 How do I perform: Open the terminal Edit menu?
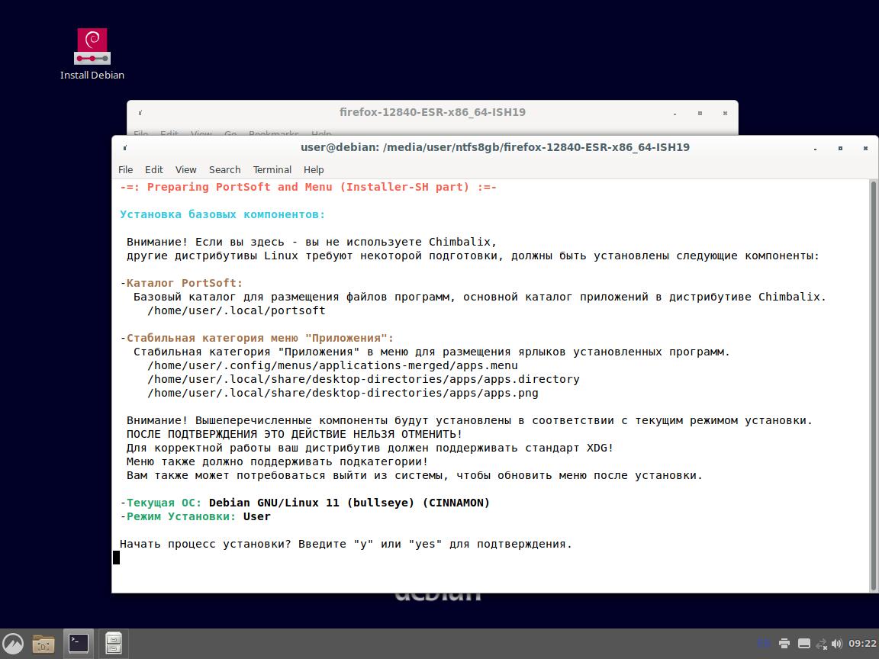point(153,170)
